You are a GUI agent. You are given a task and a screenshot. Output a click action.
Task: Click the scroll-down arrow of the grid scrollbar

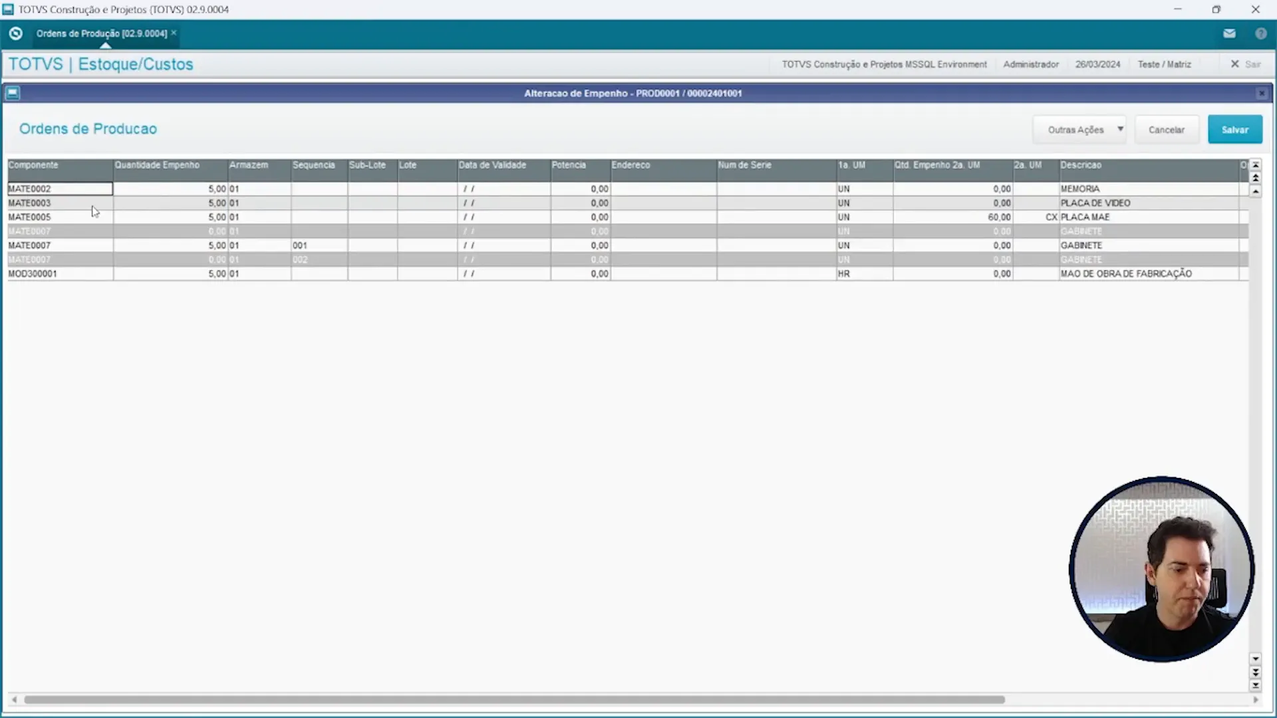[x=1256, y=659]
